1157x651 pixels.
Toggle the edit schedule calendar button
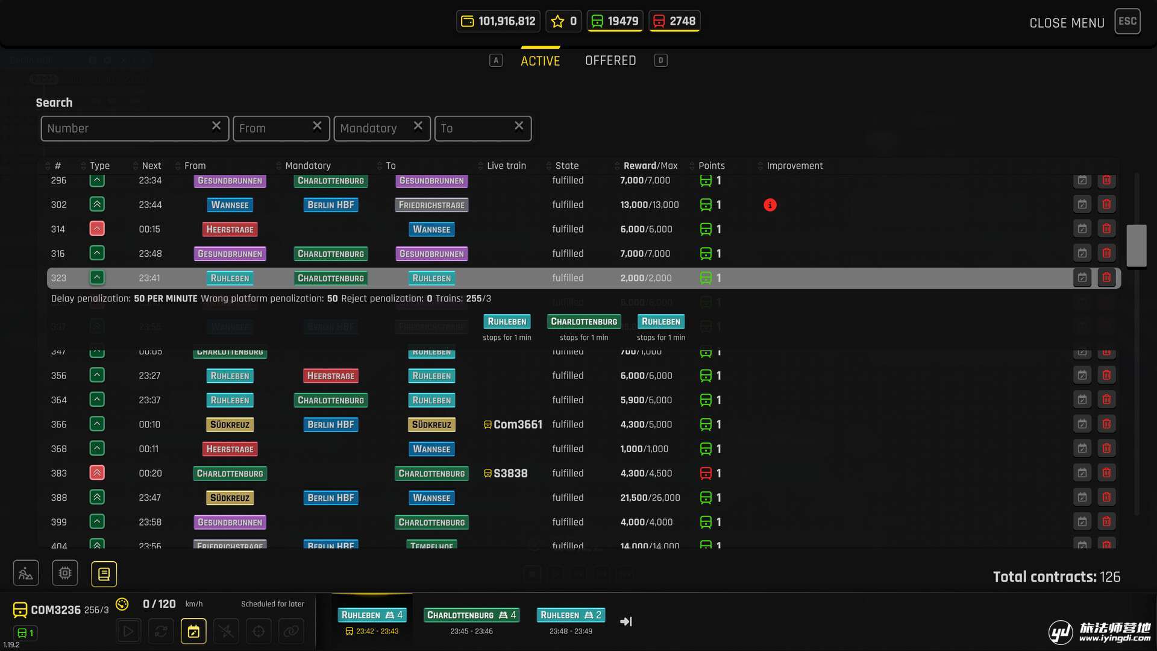click(x=193, y=631)
